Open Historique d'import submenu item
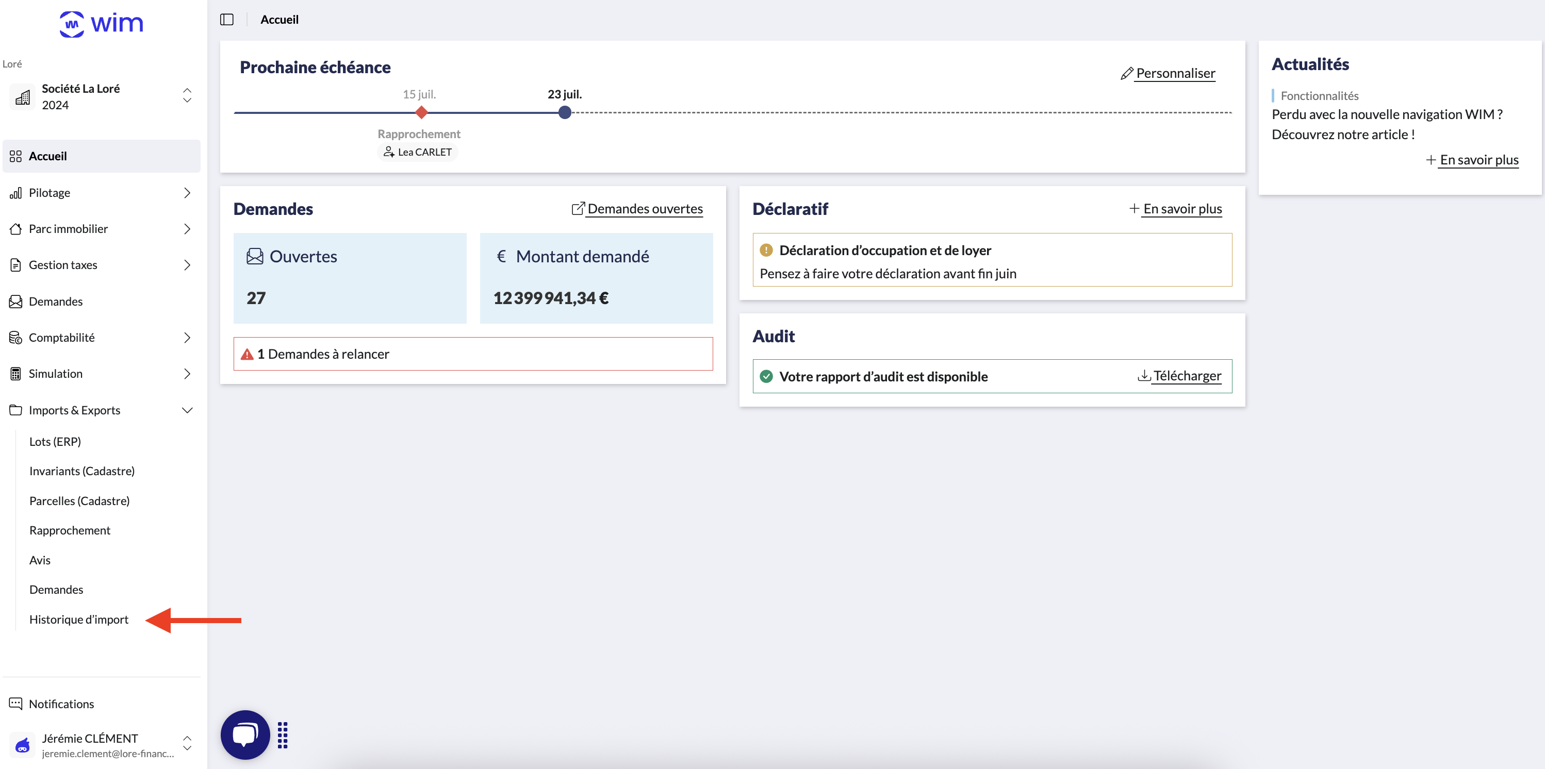Viewport: 1545px width, 769px height. pyautogui.click(x=78, y=619)
